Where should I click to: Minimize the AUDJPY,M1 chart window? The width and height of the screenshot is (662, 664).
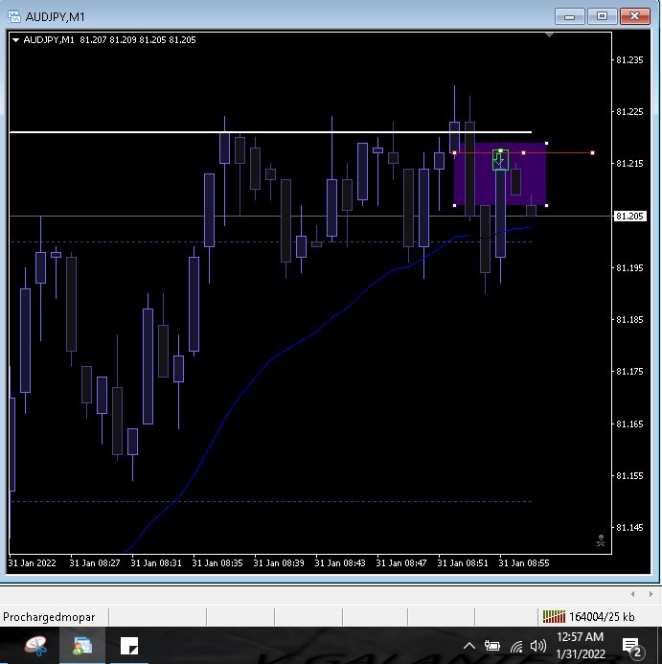click(x=570, y=16)
